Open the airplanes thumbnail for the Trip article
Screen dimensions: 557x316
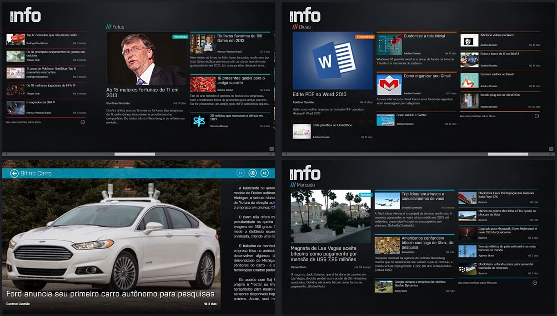[387, 200]
